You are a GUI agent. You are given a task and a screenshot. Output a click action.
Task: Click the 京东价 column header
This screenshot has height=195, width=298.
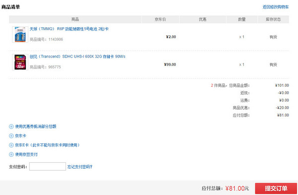click(x=160, y=19)
